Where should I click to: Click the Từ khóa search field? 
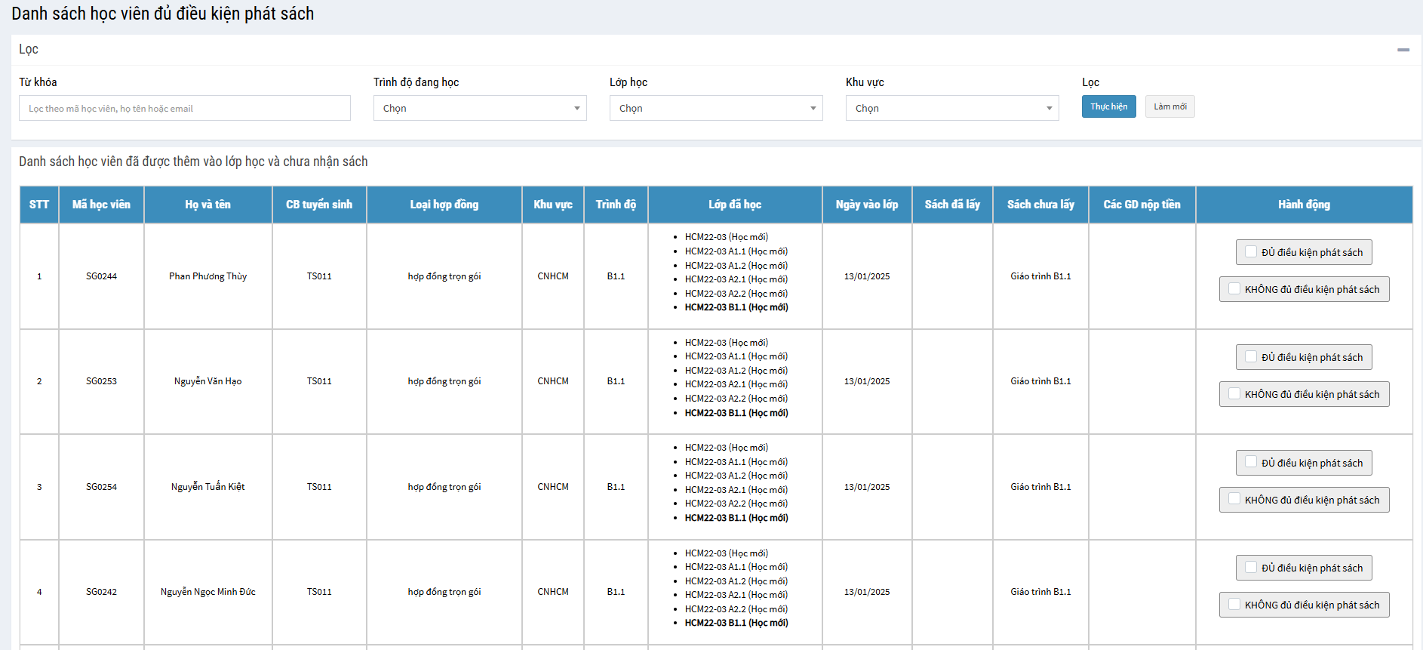tap(185, 108)
